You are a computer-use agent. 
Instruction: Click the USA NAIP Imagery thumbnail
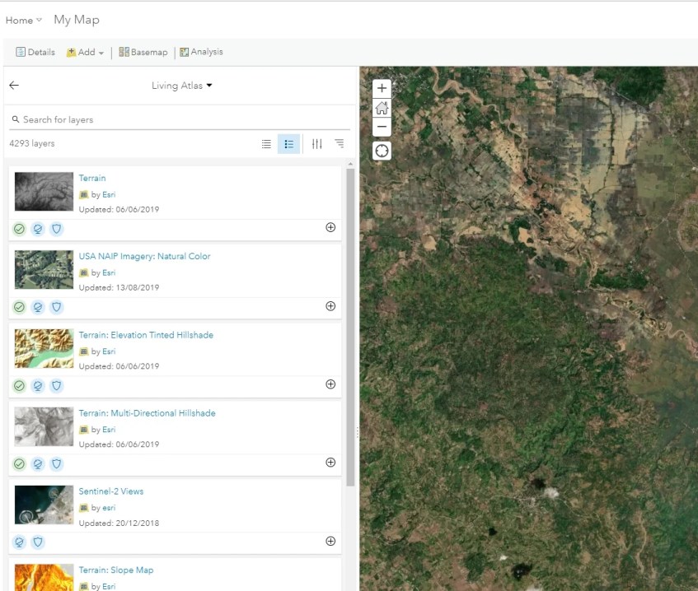(x=44, y=270)
